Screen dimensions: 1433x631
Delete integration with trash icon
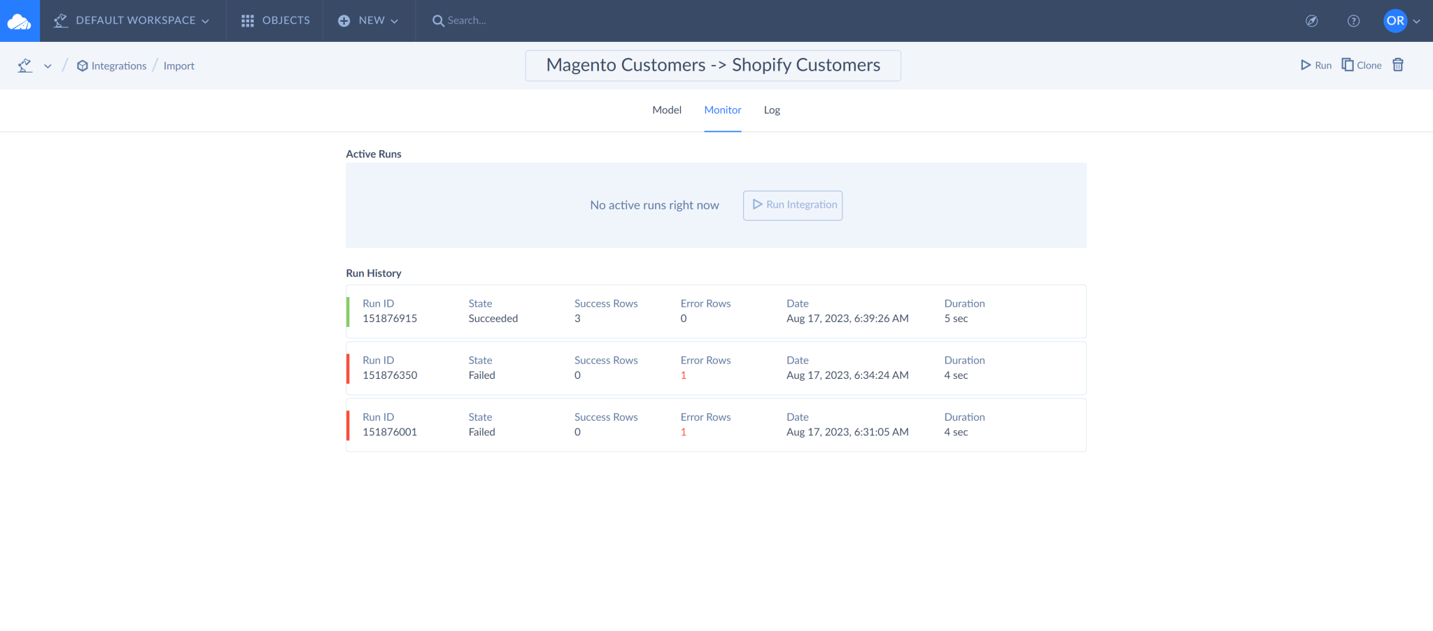click(x=1398, y=65)
